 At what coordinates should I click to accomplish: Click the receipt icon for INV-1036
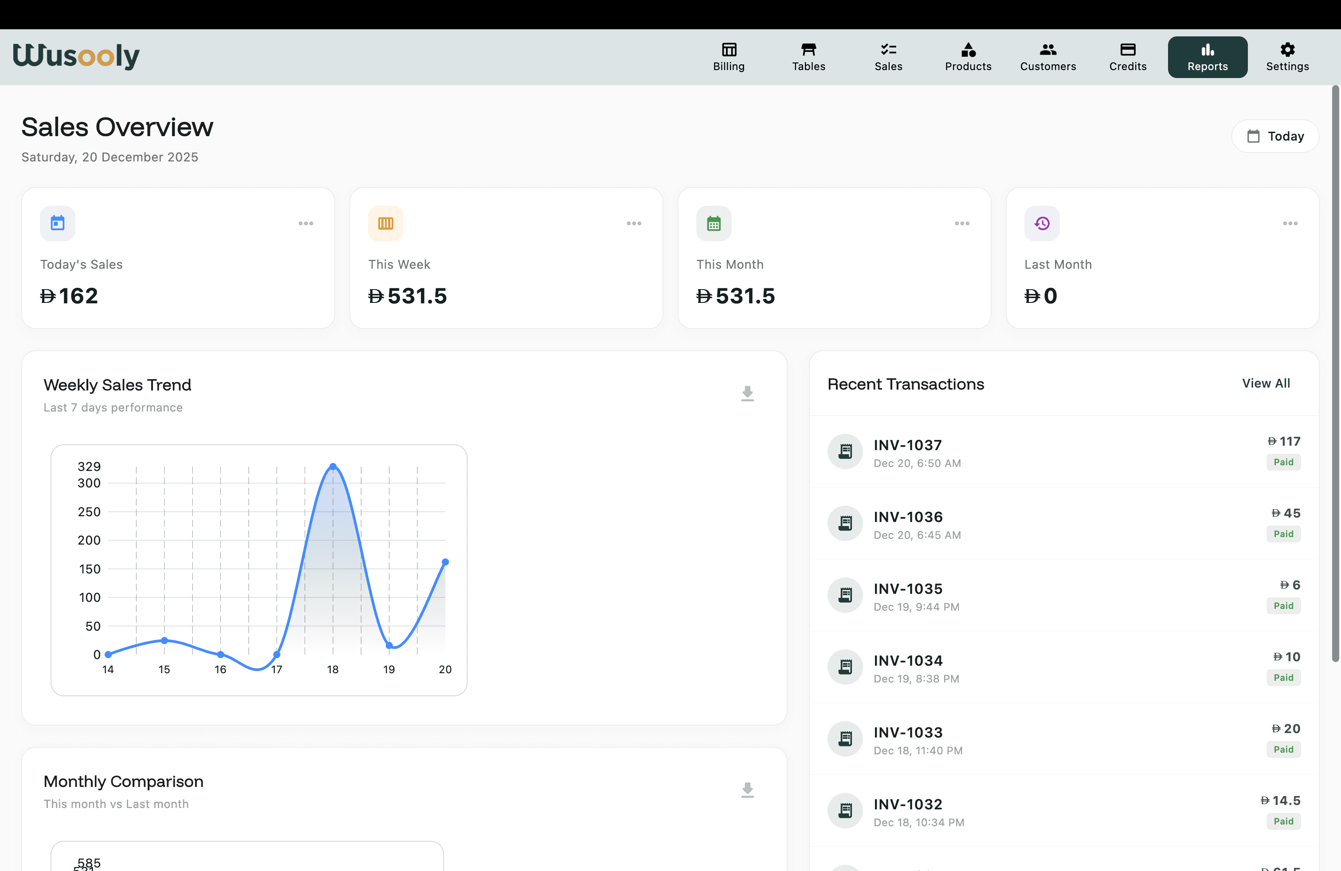(x=845, y=523)
